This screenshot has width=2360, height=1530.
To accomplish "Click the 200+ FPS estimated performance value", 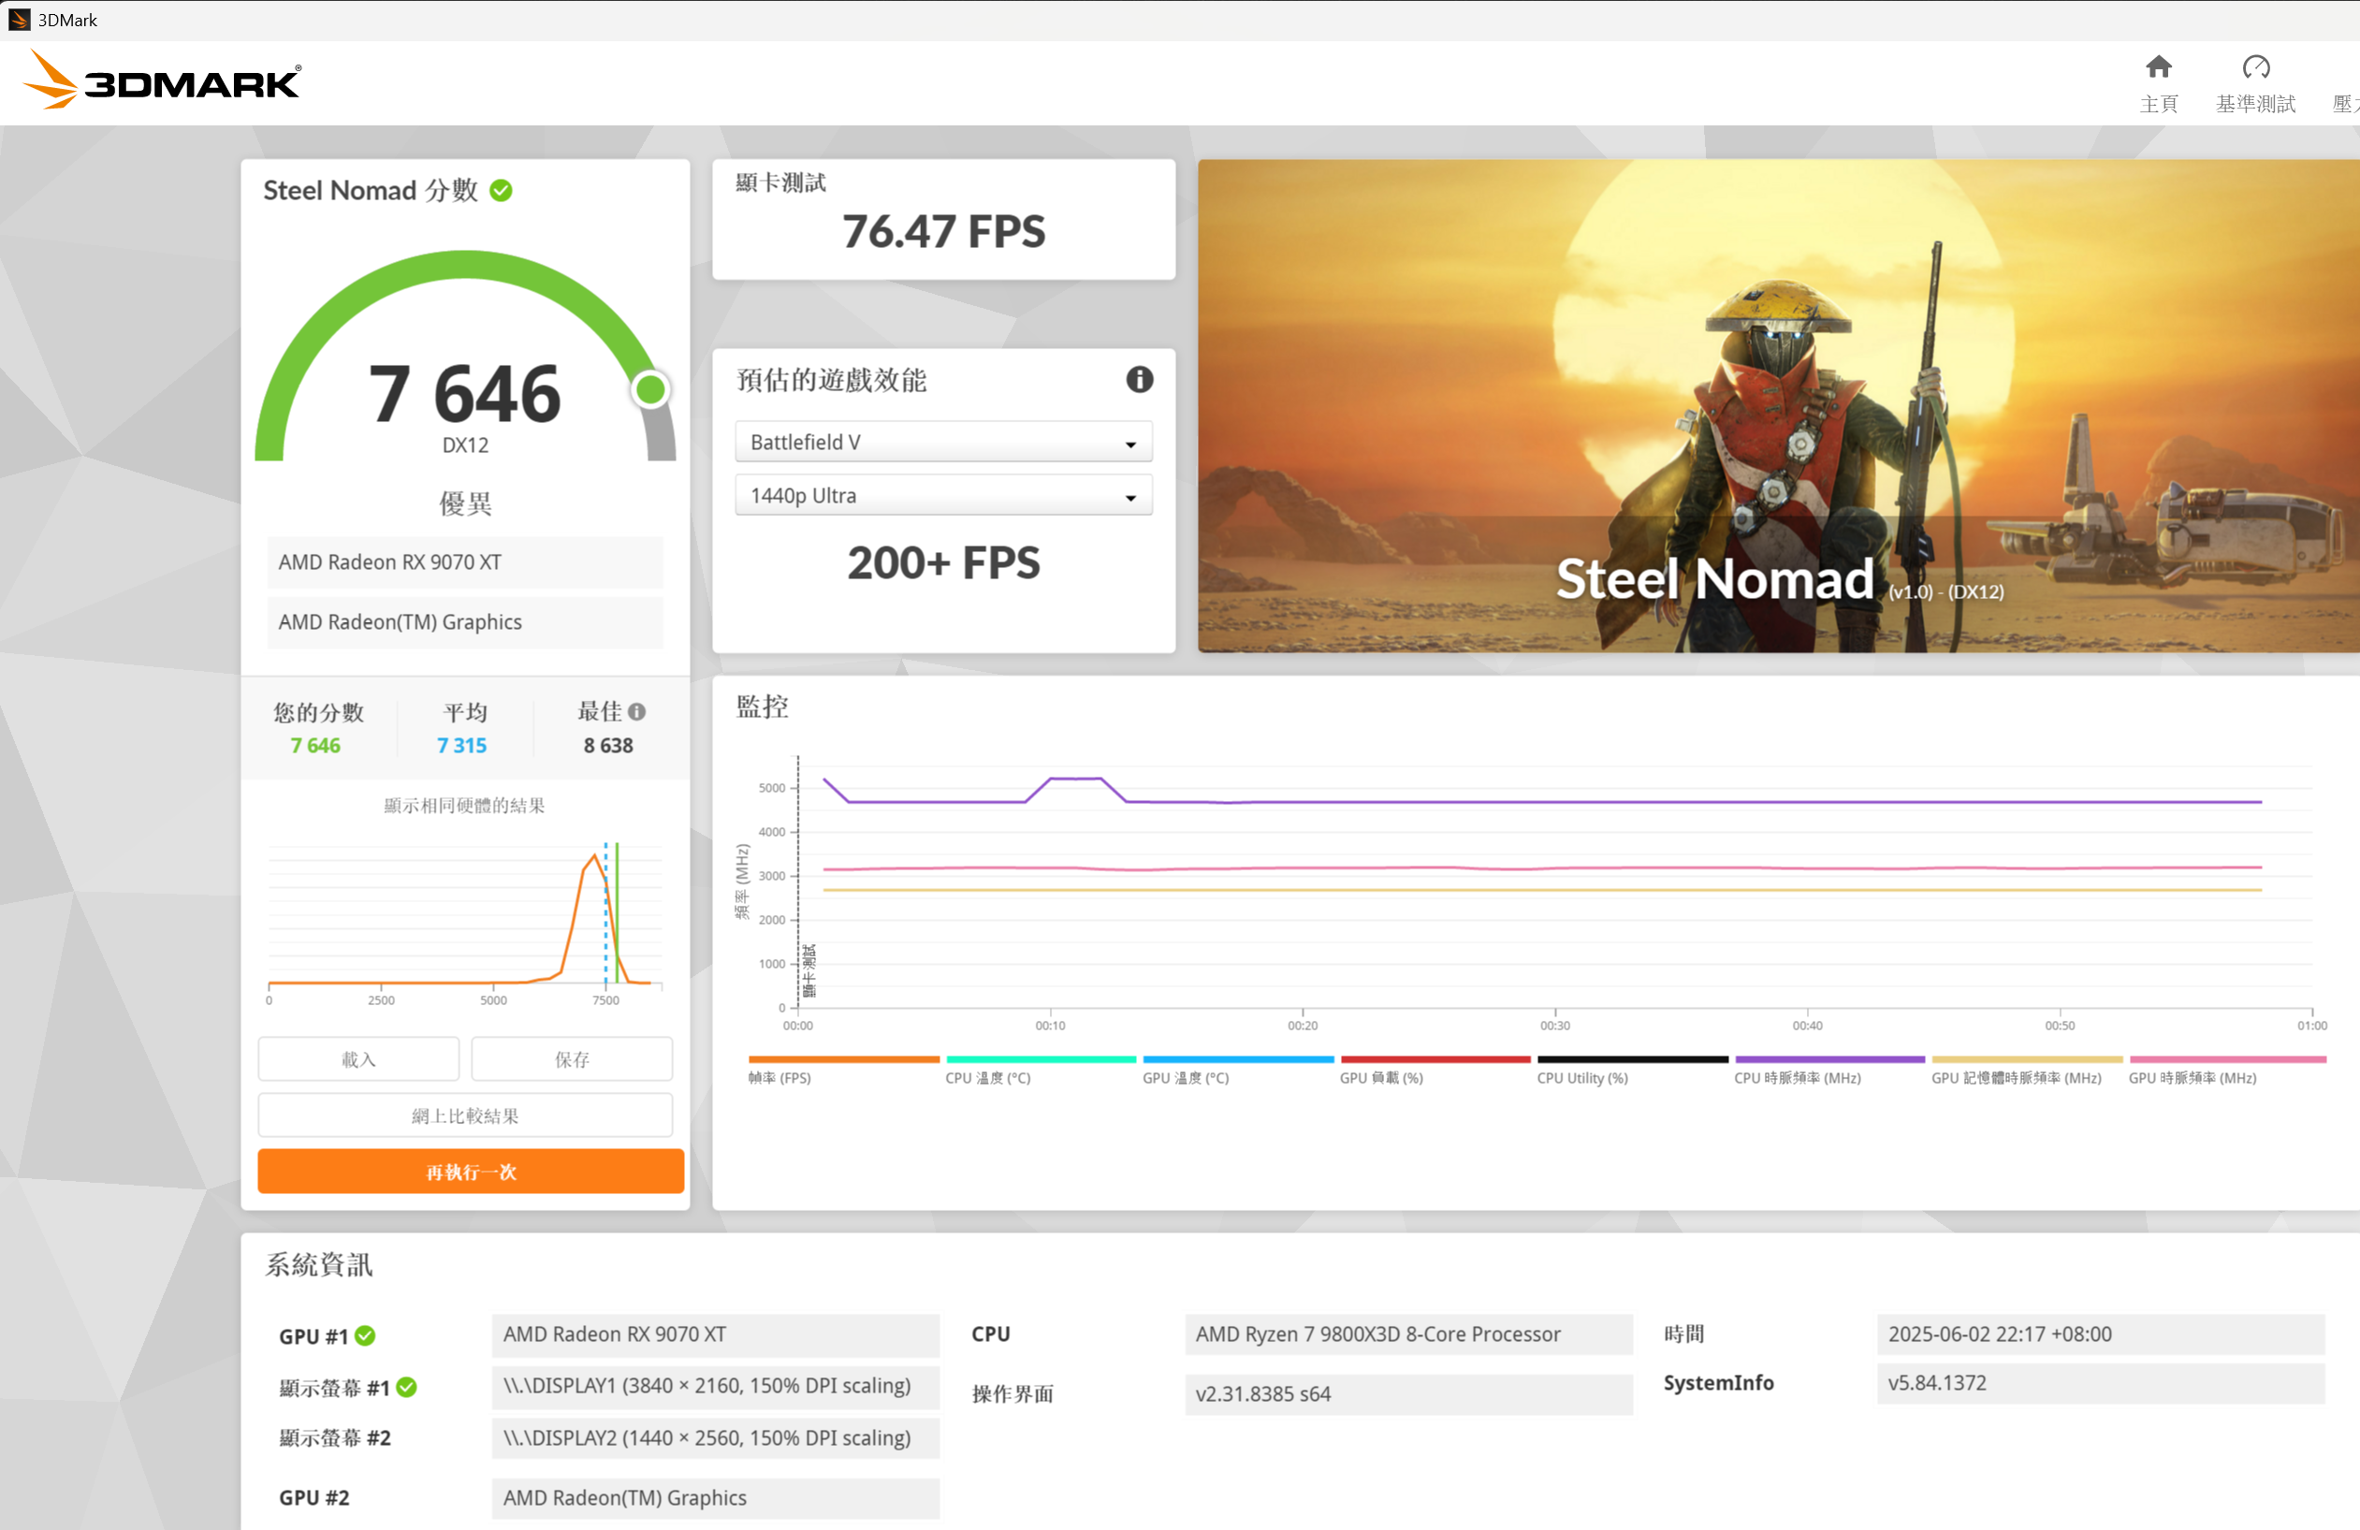I will tap(943, 563).
